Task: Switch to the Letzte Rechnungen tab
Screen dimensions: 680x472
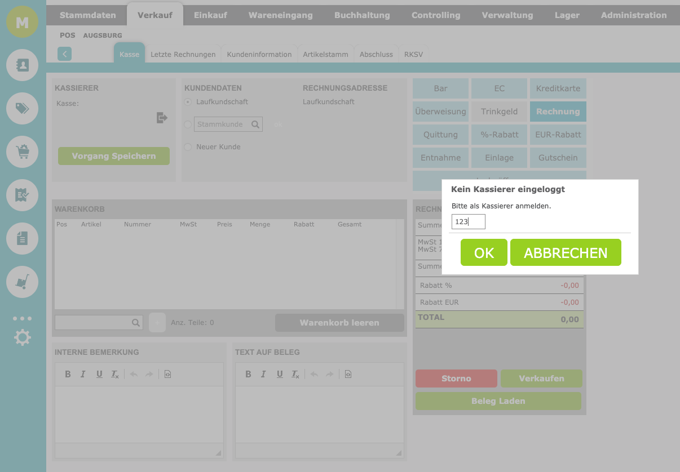Action: (183, 55)
